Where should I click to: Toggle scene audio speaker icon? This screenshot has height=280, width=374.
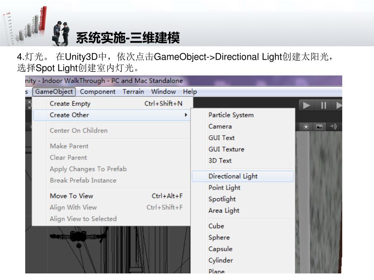pyautogui.click(x=333, y=127)
